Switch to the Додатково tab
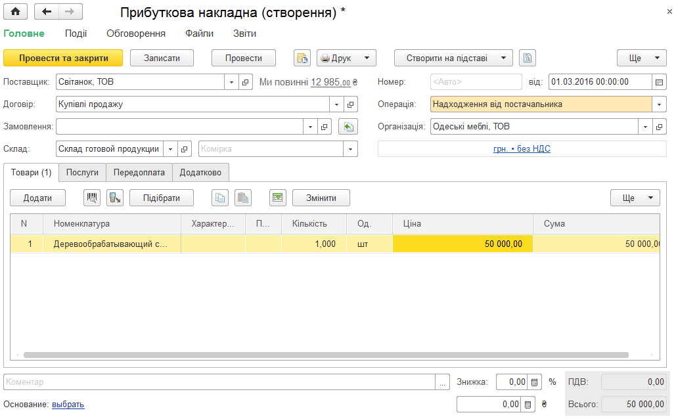This screenshot has height=419, width=676. point(200,173)
